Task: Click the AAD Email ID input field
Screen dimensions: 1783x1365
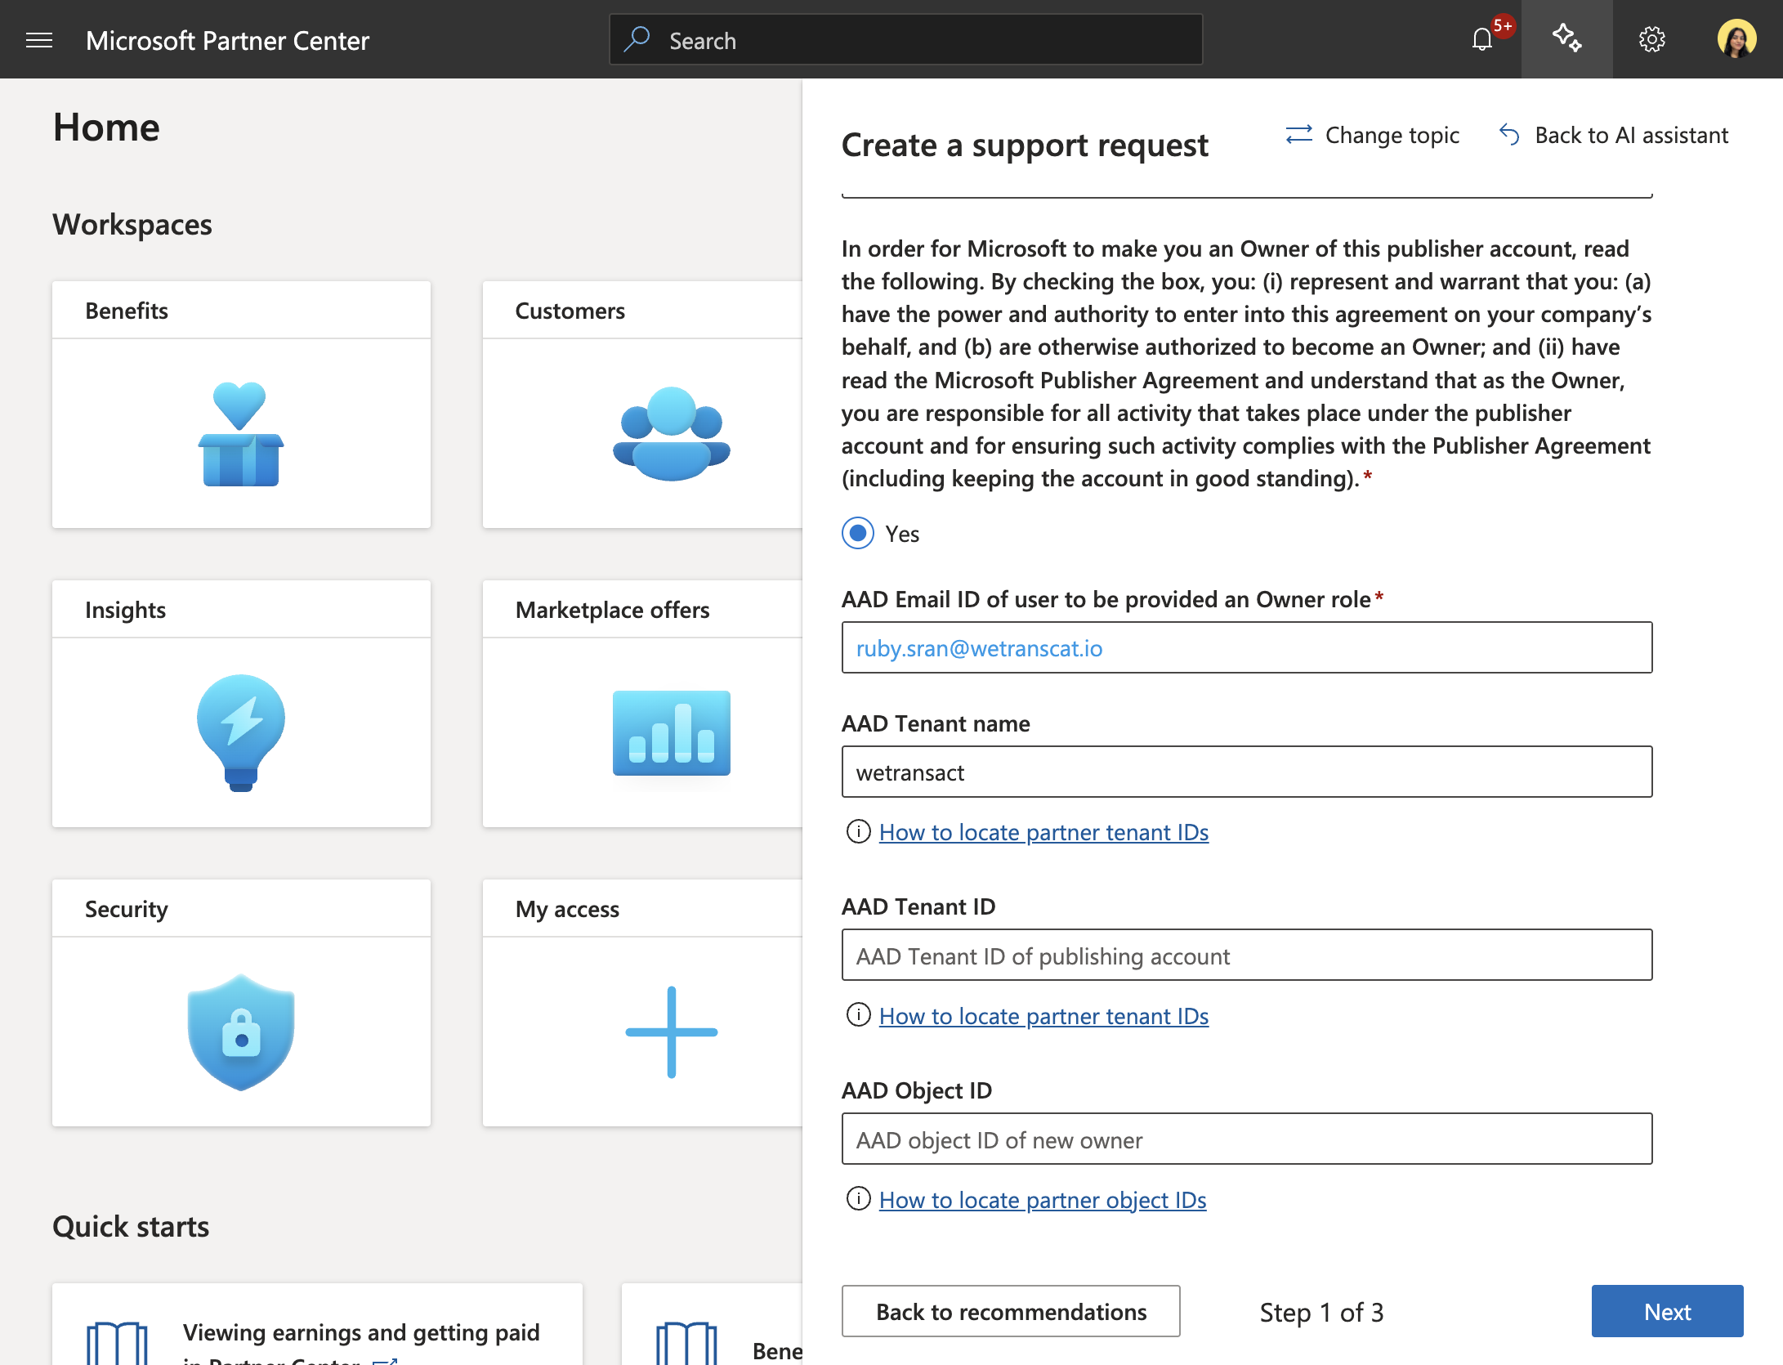Action: 1247,647
